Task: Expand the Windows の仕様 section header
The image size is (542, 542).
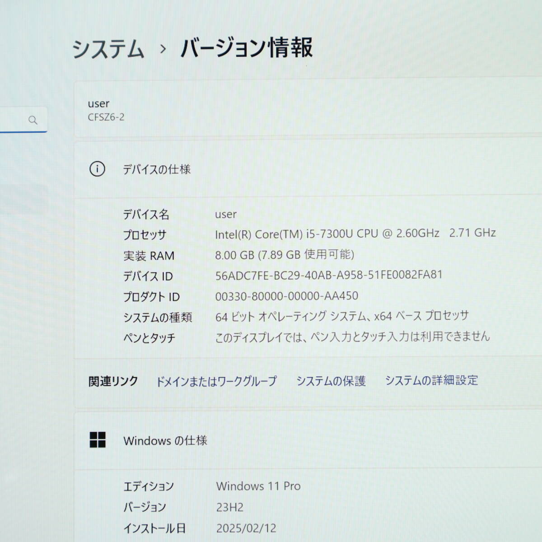Action: tap(308, 440)
